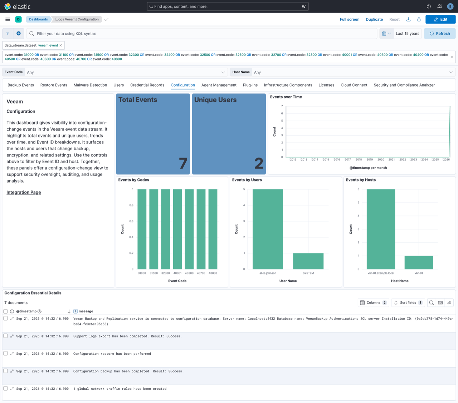This screenshot has width=458, height=403.
Task: Click the share dashboard icon
Action: pos(419,19)
